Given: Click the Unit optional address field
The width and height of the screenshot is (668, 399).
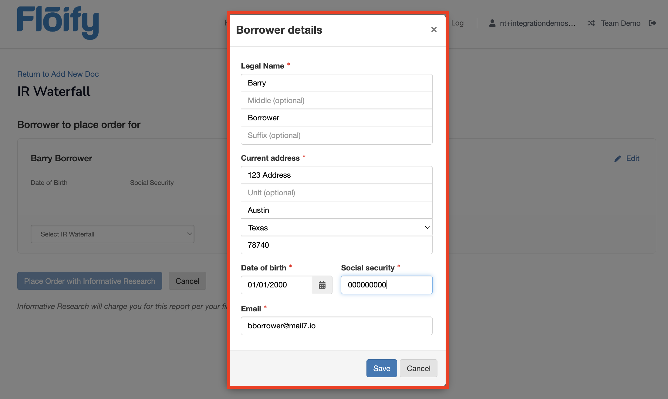Looking at the screenshot, I should point(336,193).
